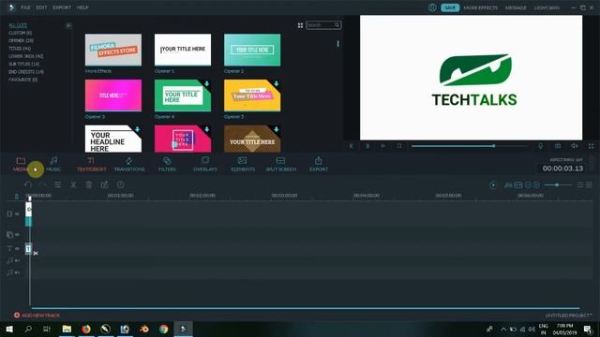The image size is (600, 337).
Task: Toggle visibility of the overlay PIP track
Action: [17, 235]
